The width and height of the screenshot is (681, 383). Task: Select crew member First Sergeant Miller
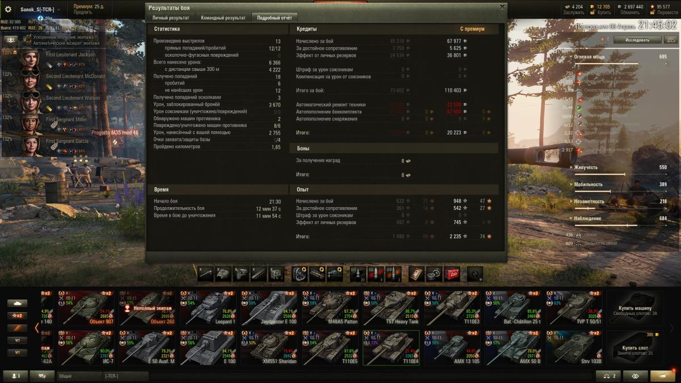(54, 124)
